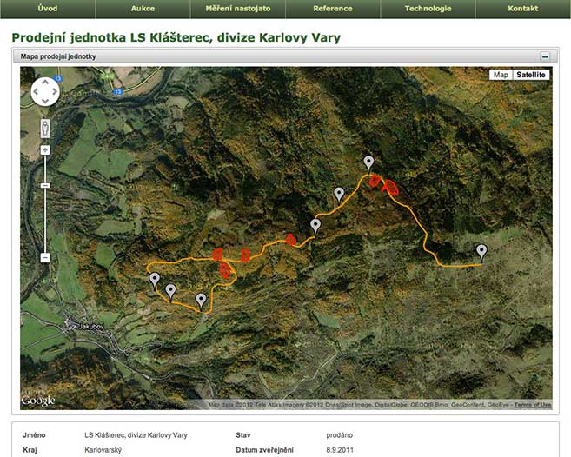Select the Street View pegman icon
571x457 pixels.
pyautogui.click(x=44, y=129)
